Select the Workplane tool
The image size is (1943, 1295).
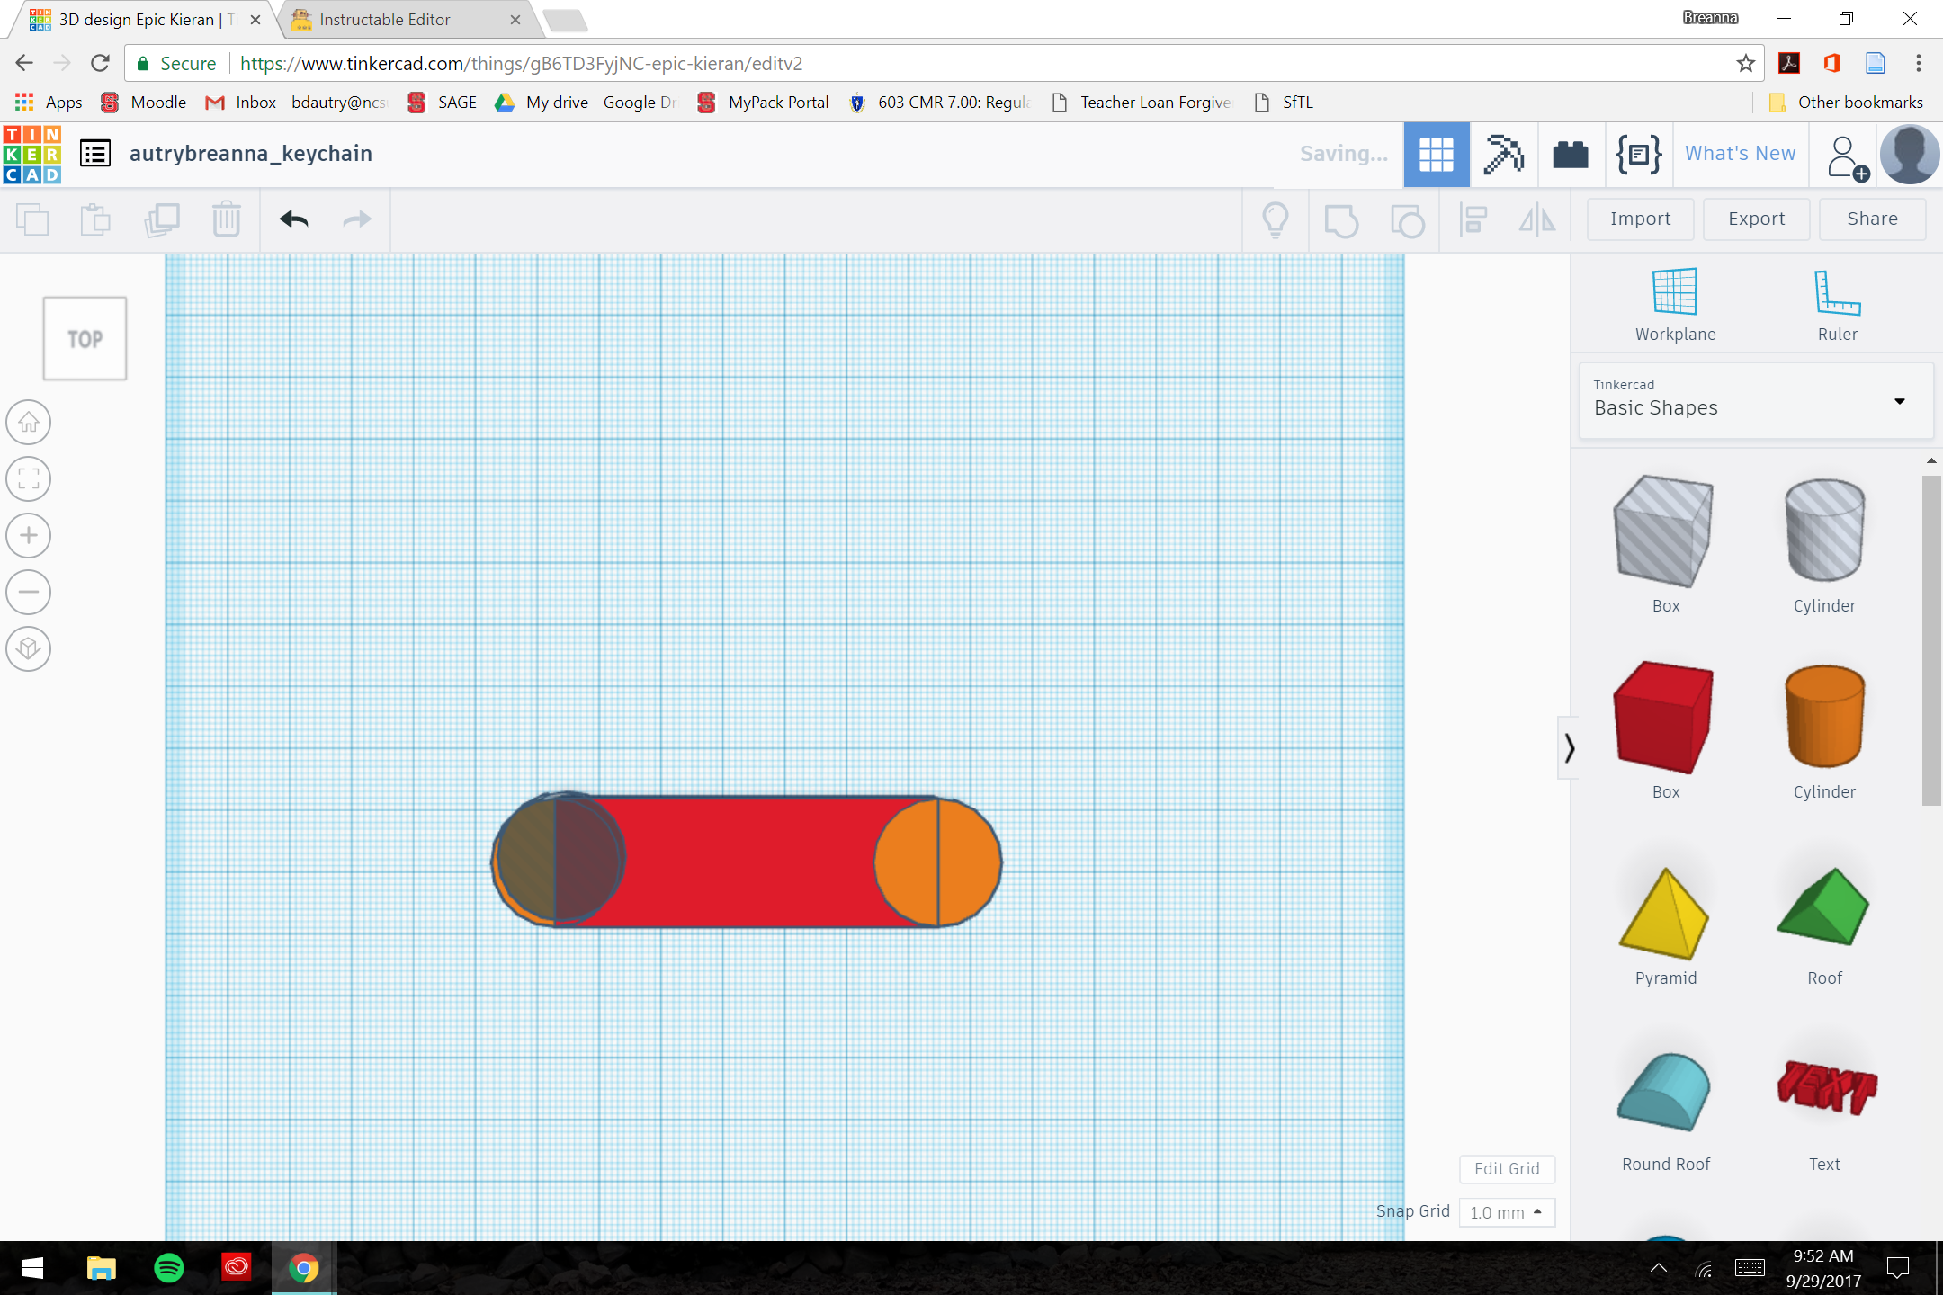tap(1670, 299)
